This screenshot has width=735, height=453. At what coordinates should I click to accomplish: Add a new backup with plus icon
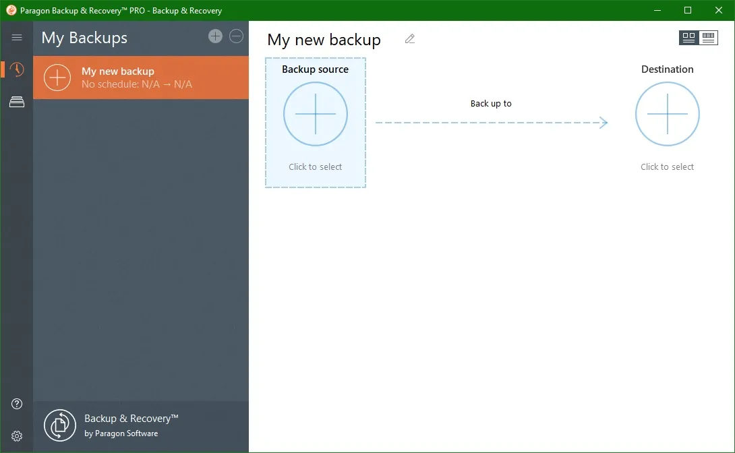pos(215,36)
